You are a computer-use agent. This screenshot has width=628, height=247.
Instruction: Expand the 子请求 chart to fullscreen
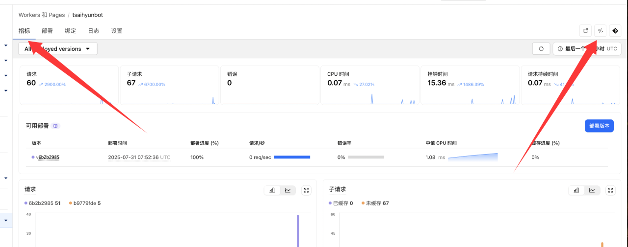point(610,190)
